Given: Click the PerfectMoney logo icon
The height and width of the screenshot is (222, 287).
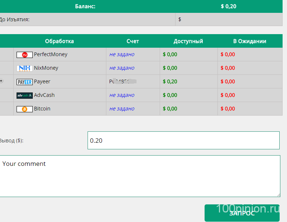Looking at the screenshot, I should (25, 55).
